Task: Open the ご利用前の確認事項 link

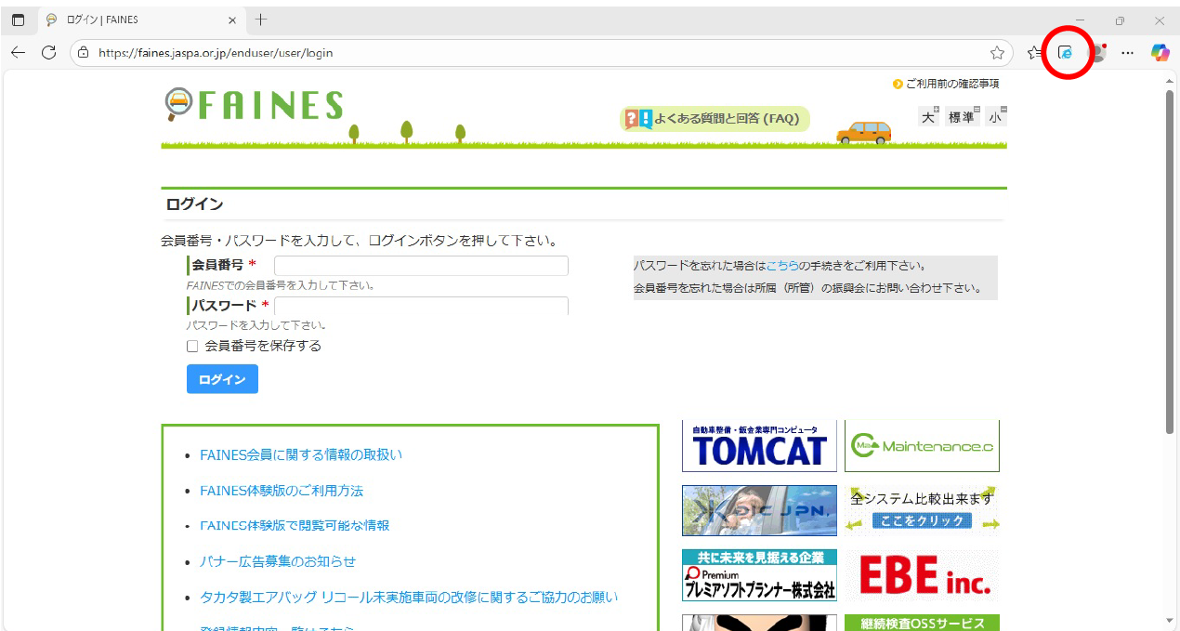Action: (951, 83)
